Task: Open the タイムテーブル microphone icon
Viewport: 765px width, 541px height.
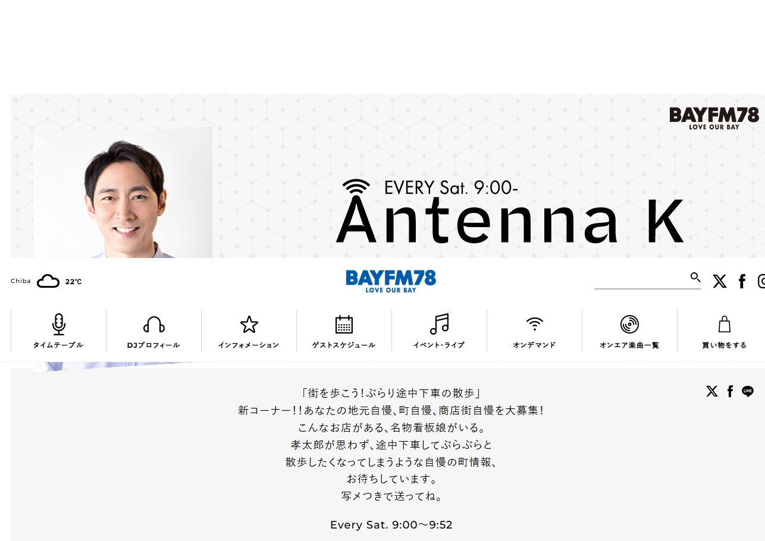Action: coord(58,324)
